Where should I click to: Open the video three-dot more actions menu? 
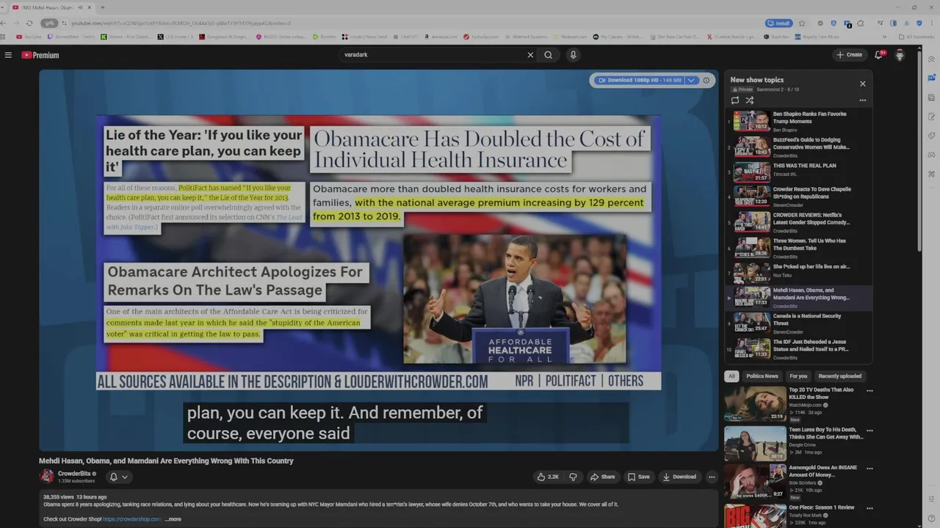click(x=712, y=477)
